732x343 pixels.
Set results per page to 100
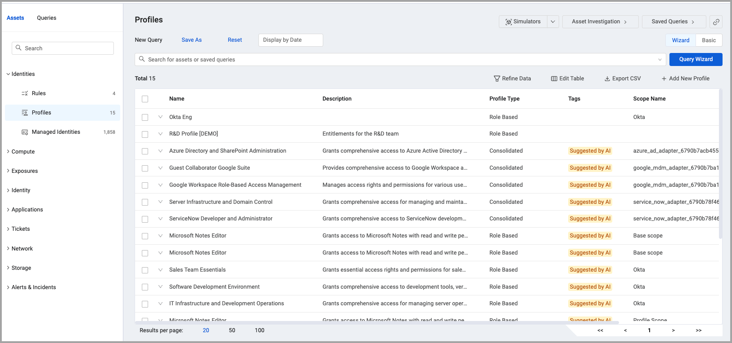[x=259, y=330]
